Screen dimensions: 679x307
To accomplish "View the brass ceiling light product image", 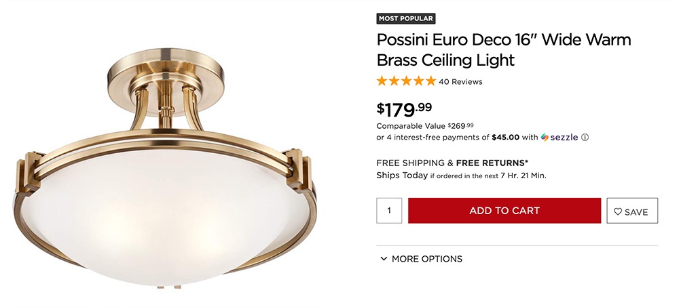I will pos(166,169).
